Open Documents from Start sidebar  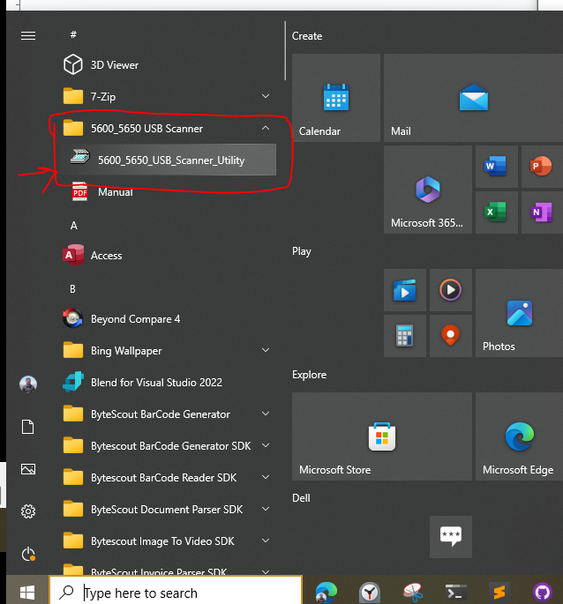(28, 427)
